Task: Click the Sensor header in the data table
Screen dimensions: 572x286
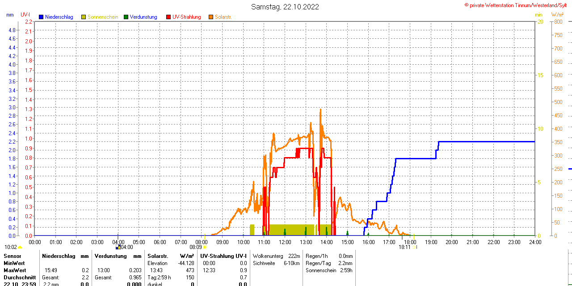Action: (x=13, y=256)
